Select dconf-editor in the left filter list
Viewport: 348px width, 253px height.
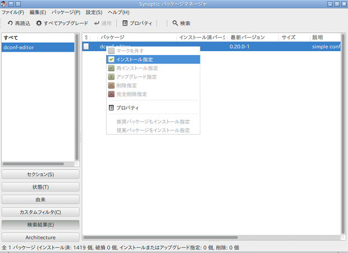[x=38, y=47]
